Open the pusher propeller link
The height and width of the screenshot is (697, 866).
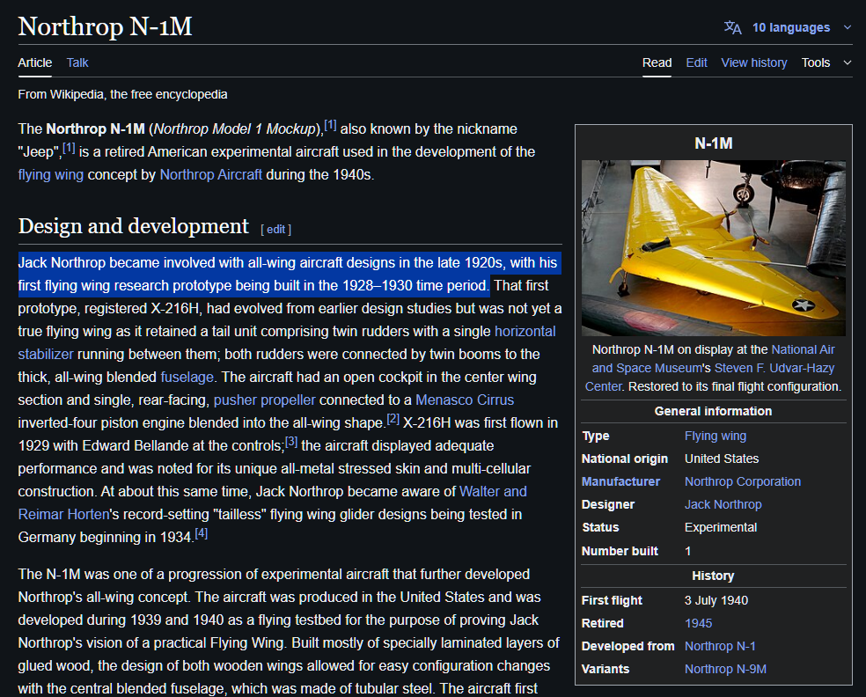tap(265, 400)
